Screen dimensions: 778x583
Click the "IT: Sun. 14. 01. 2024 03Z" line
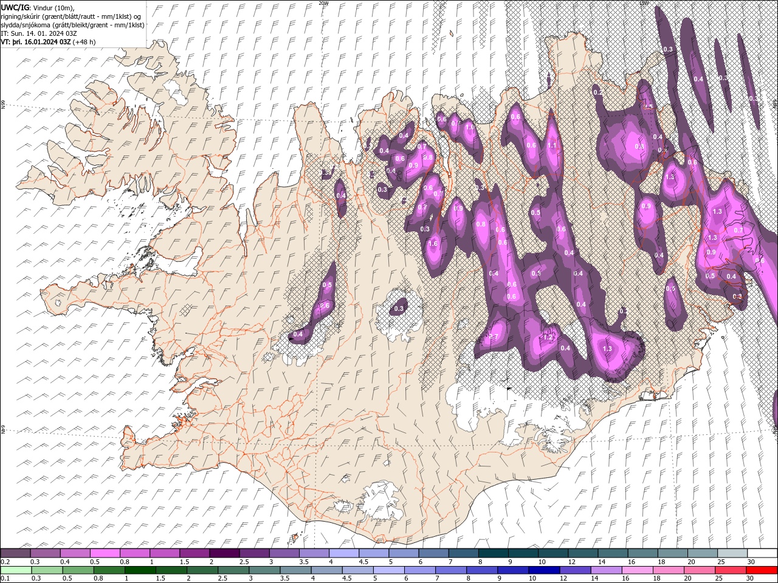click(39, 33)
